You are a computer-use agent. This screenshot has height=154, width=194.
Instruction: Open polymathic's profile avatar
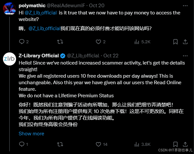(10, 9)
